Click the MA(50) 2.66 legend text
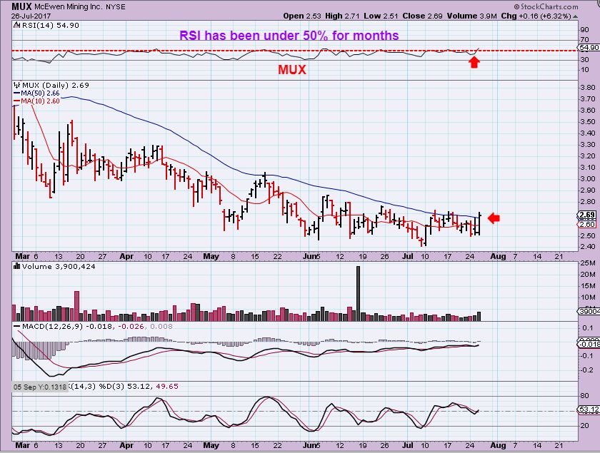The image size is (600, 453). pyautogui.click(x=40, y=93)
